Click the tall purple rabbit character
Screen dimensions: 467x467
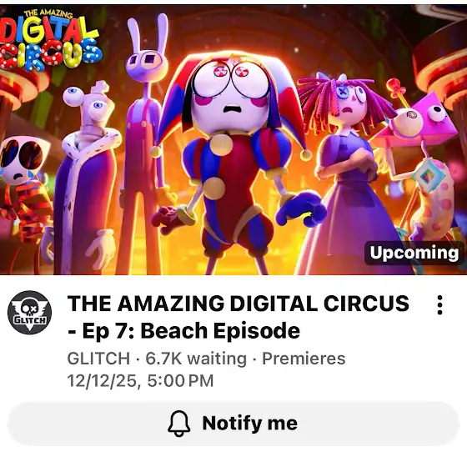click(146, 143)
